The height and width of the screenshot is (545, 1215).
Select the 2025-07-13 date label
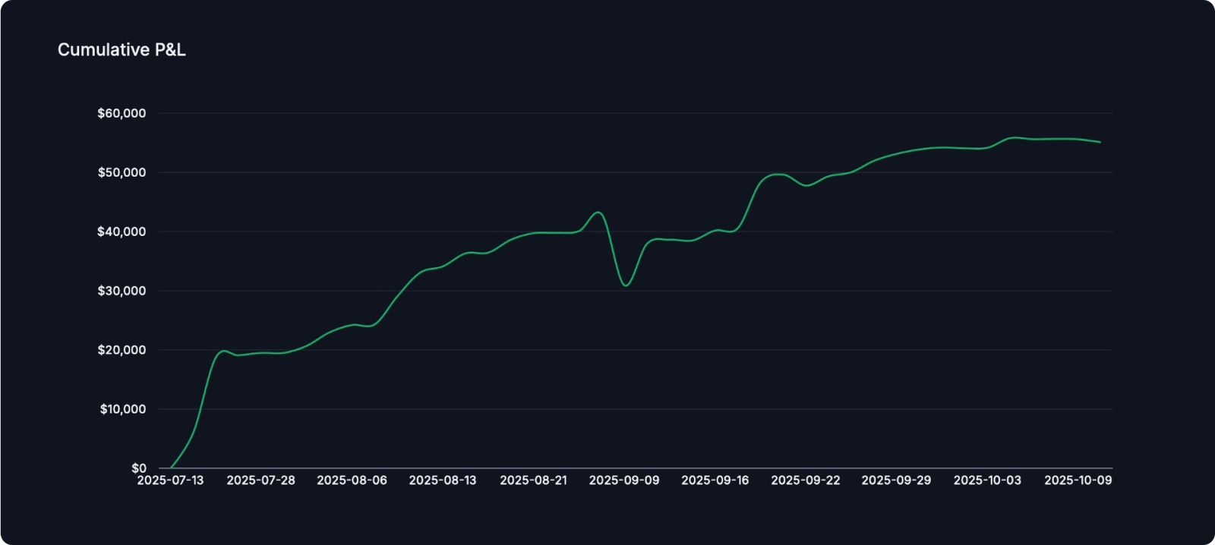pos(170,480)
